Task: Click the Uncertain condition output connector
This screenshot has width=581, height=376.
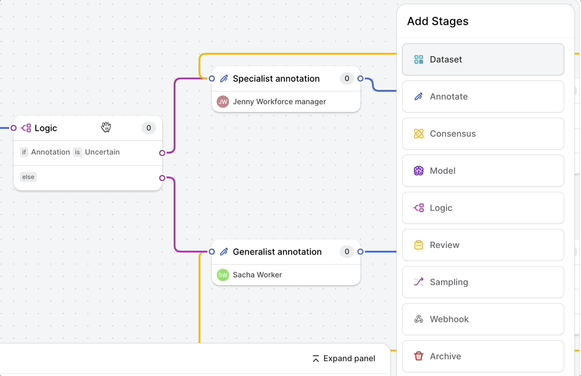Action: point(162,153)
